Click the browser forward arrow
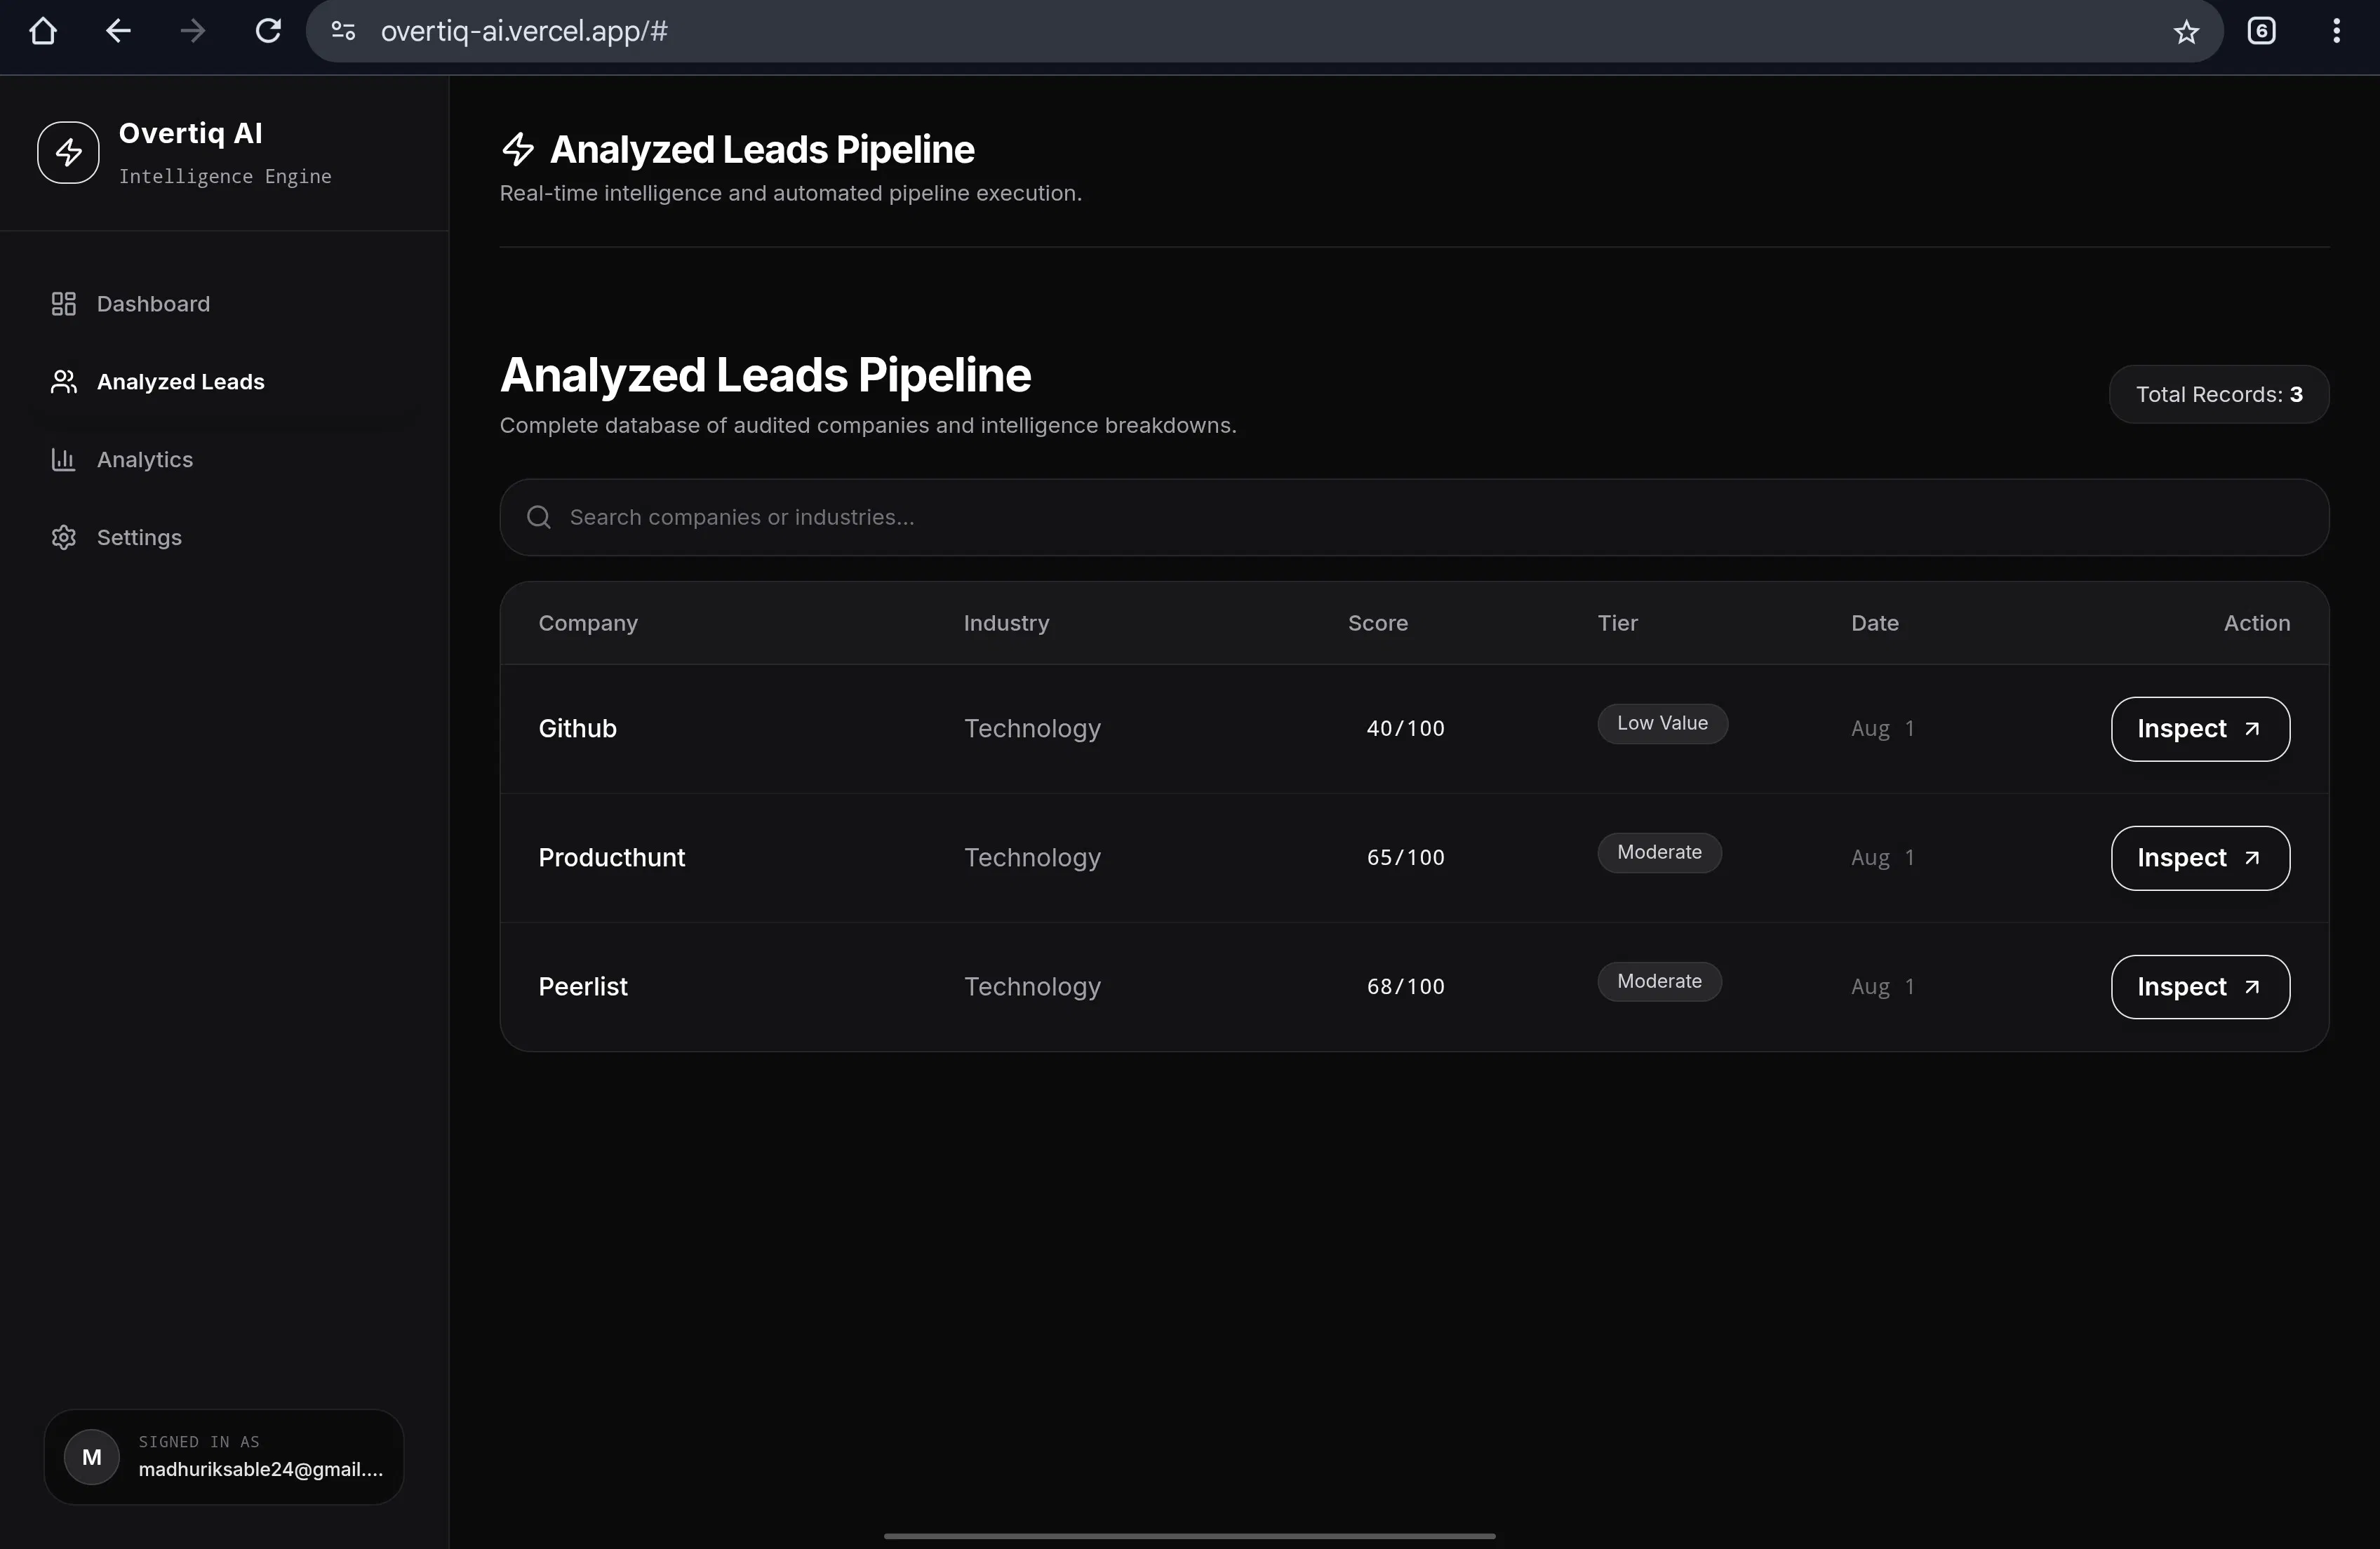2380x1549 pixels. point(193,31)
